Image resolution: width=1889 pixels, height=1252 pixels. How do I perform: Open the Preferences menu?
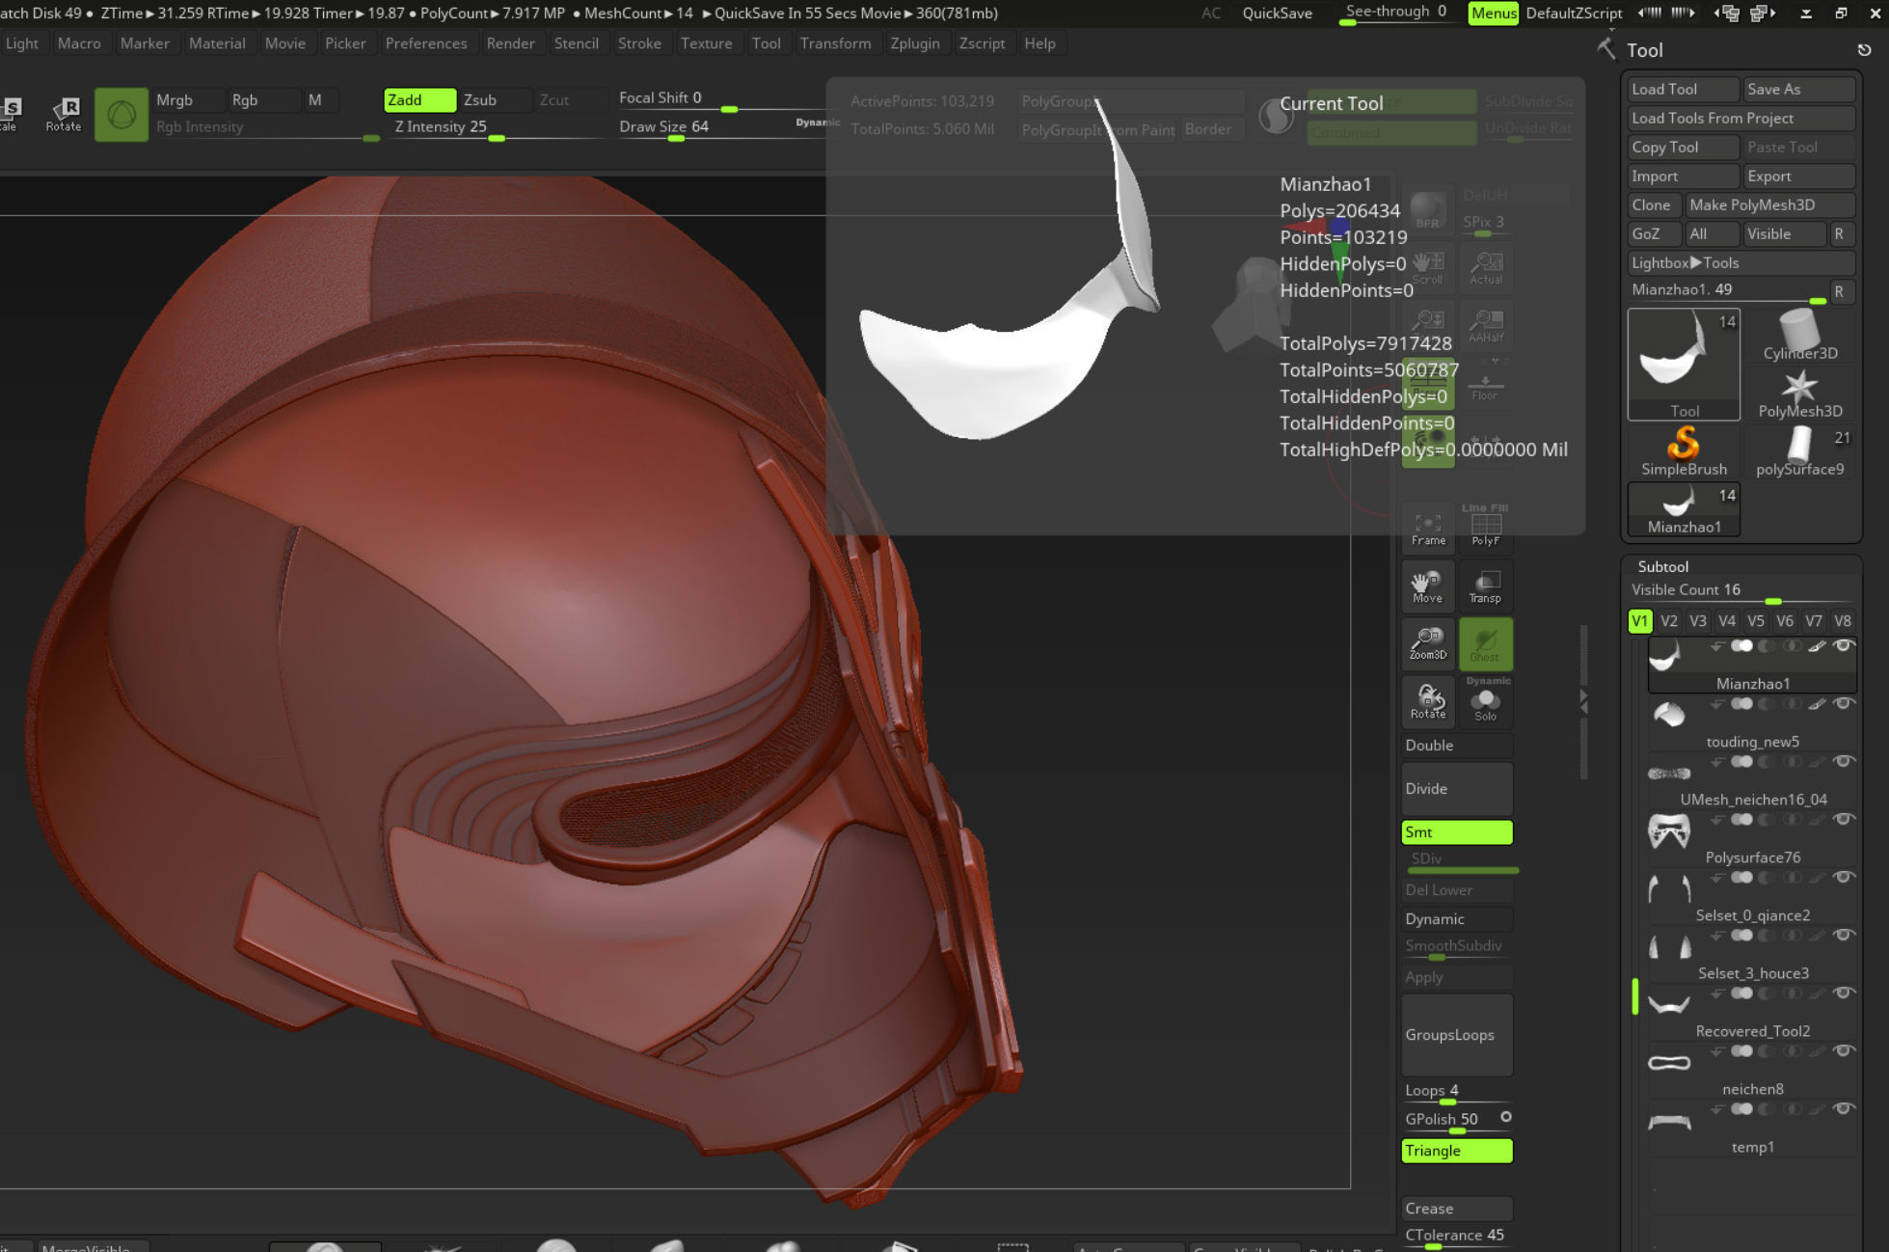[425, 43]
